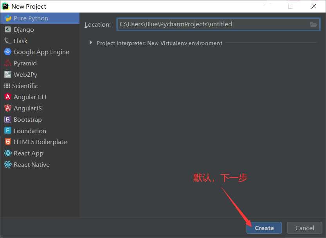Select Angular CLI project type

[40, 97]
